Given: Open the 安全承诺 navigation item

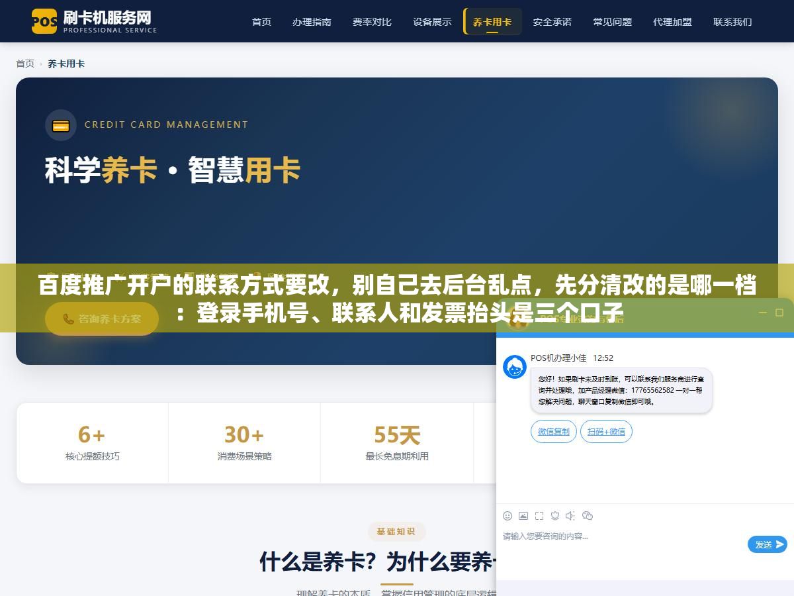Looking at the screenshot, I should [552, 22].
